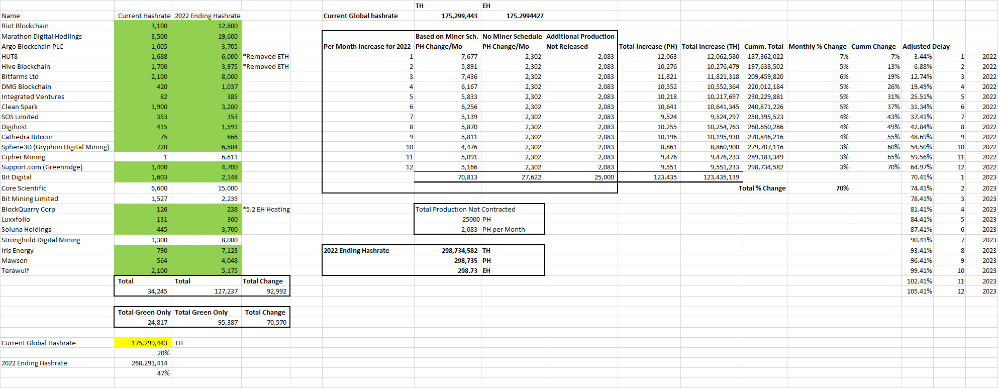Select the 'Monthly % Change' header
The image size is (998, 388).
818,46
